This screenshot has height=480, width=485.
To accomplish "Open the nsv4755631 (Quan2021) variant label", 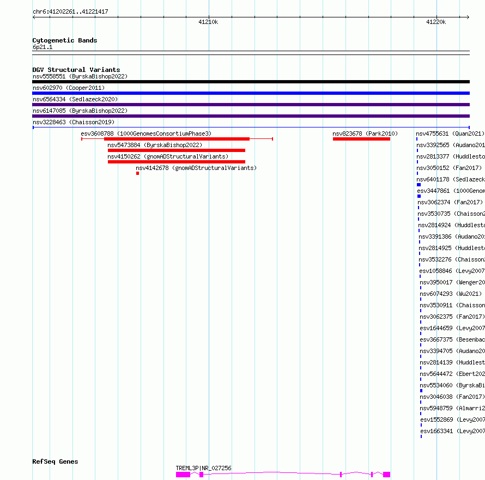I will coord(450,133).
